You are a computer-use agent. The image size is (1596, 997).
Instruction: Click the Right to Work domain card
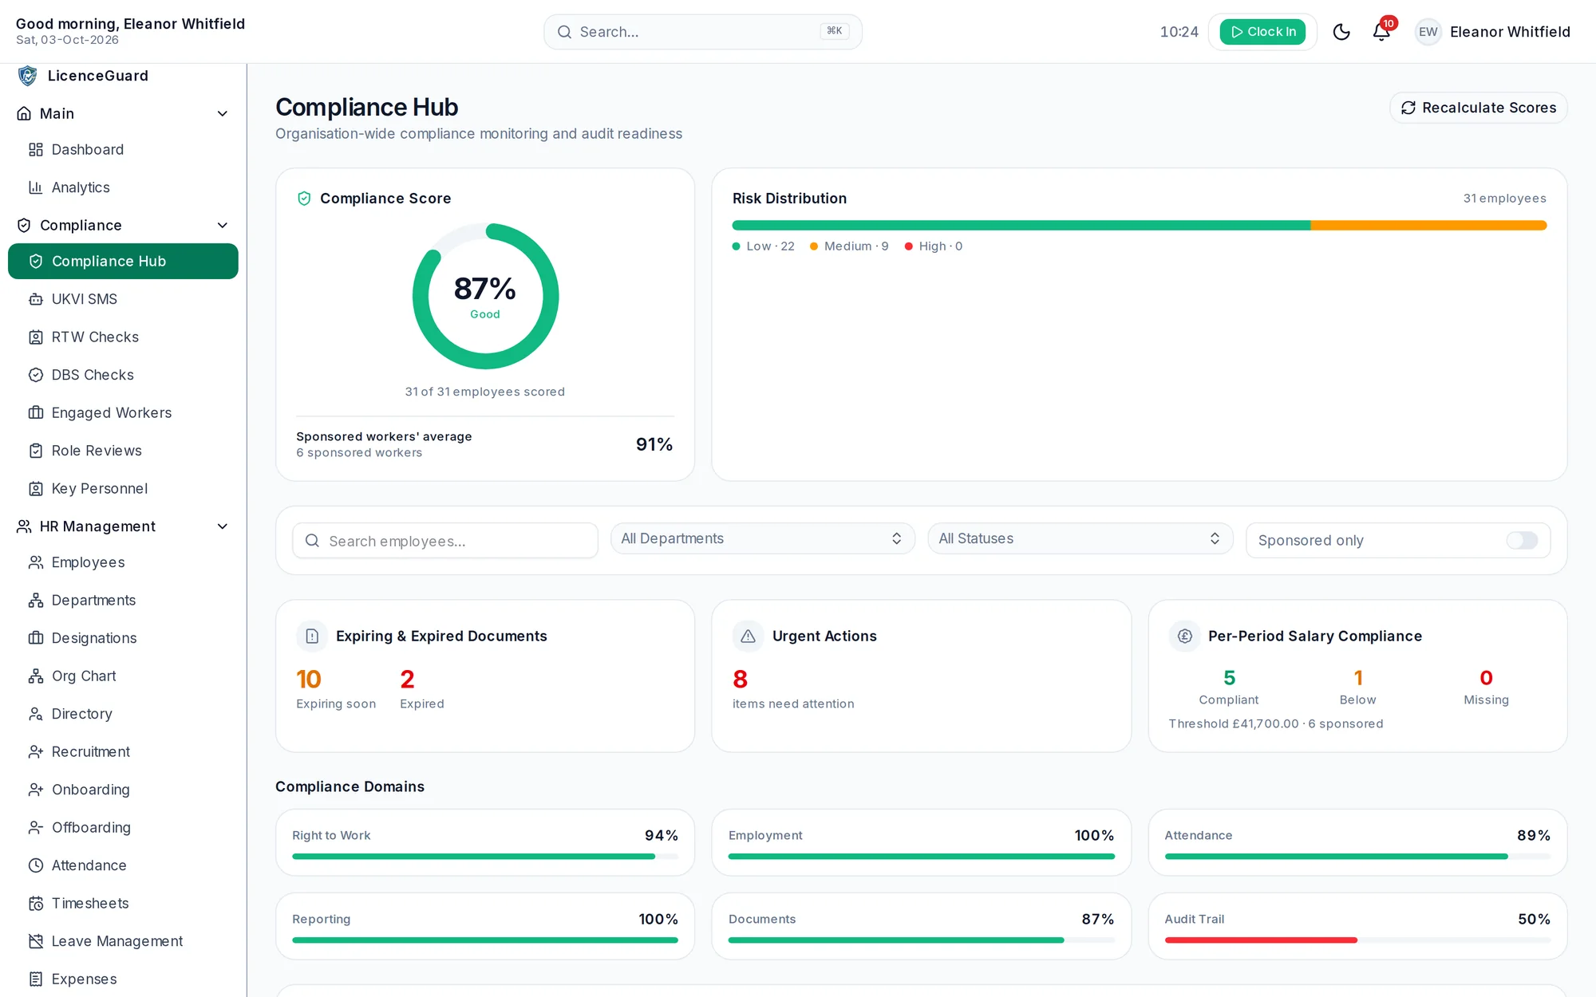click(x=485, y=843)
